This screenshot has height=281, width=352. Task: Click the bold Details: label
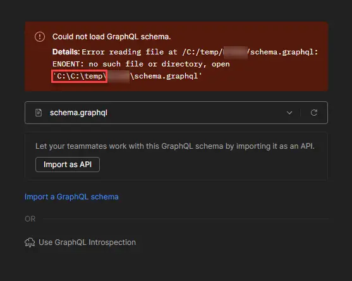pyautogui.click(x=66, y=52)
